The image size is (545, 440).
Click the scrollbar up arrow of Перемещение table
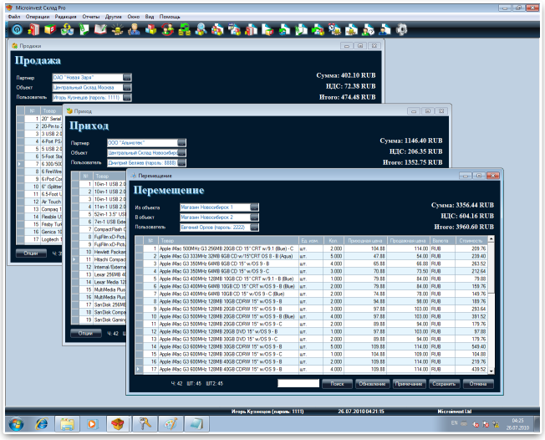[492, 239]
